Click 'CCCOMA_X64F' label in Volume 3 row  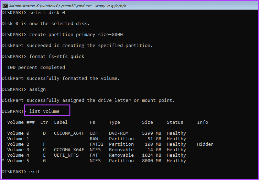[69, 150]
